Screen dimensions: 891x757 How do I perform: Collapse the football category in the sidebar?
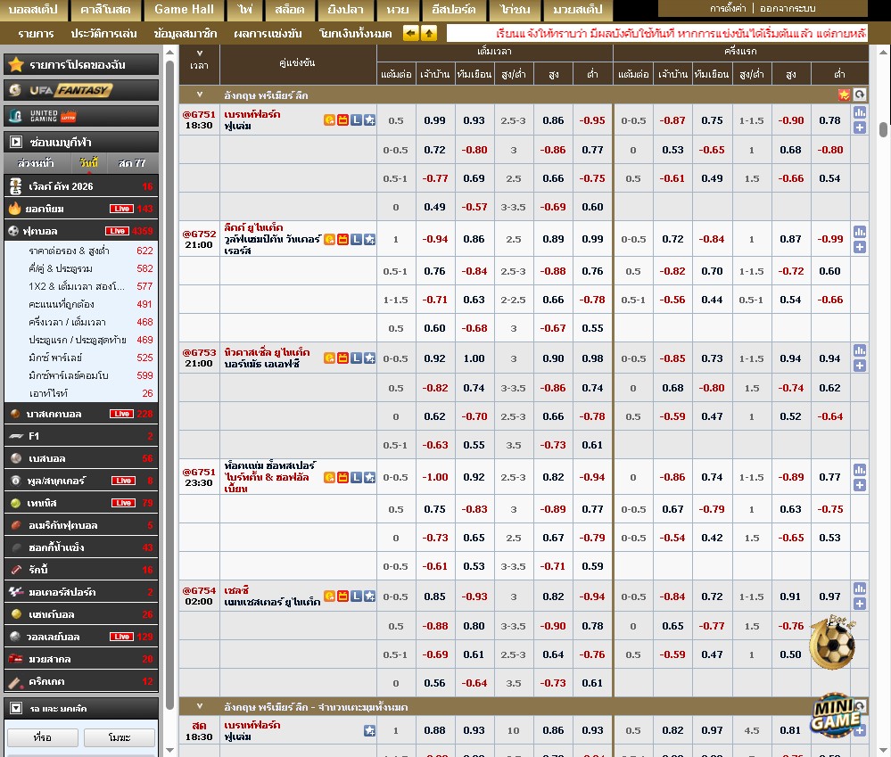(x=81, y=231)
